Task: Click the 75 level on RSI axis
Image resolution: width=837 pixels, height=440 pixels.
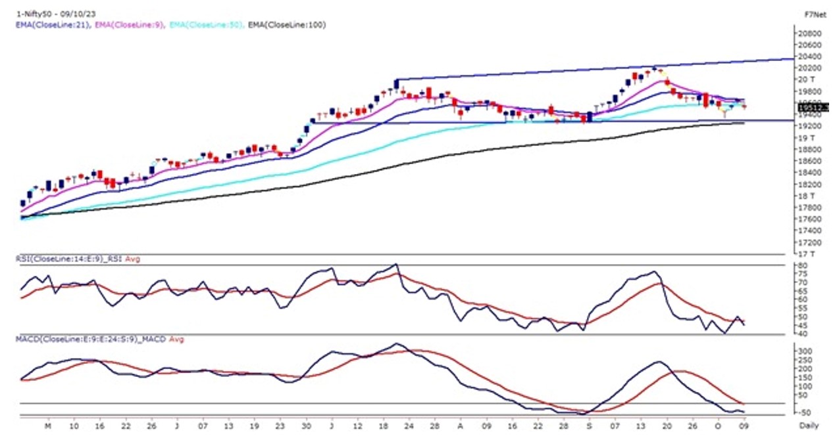Action: click(x=803, y=274)
